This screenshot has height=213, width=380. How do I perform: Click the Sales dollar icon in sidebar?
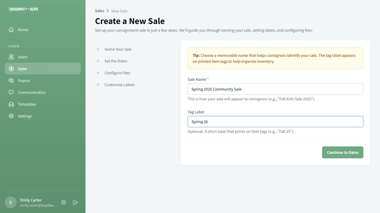11,69
